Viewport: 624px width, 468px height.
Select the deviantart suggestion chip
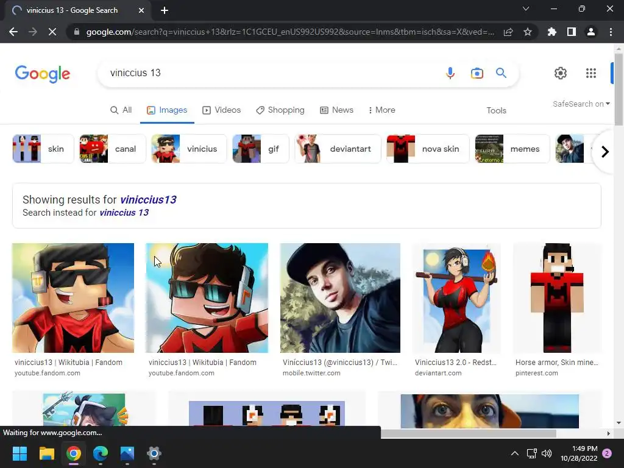[338, 149]
